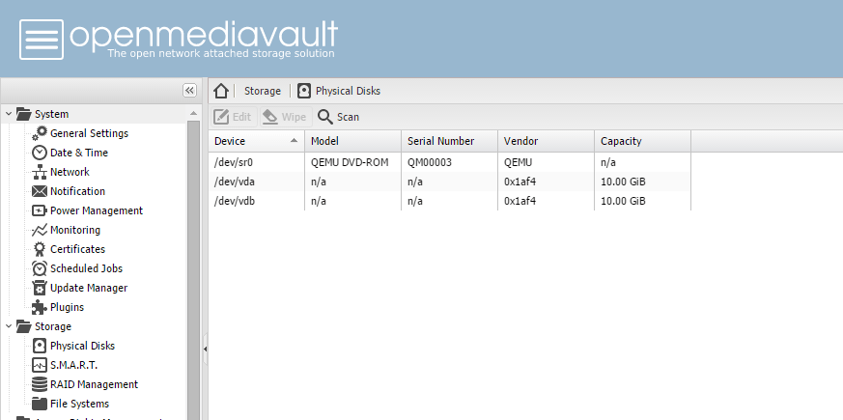Click Physical Disks breadcrumb label
843x420 pixels.
point(348,91)
